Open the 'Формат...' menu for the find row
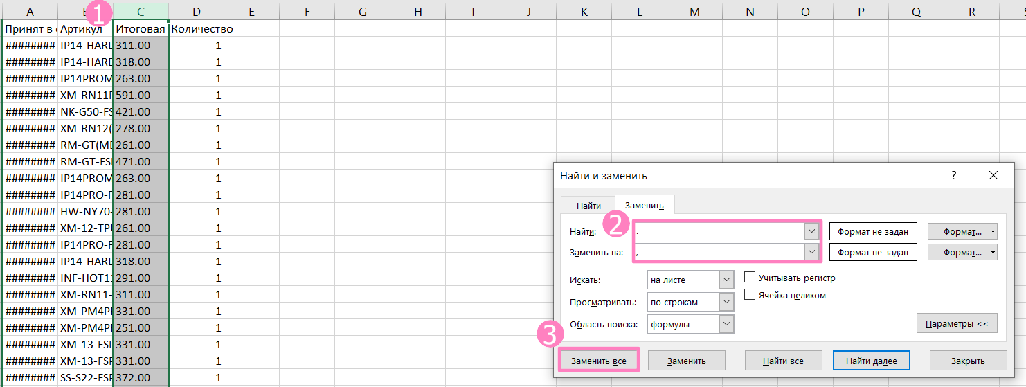 (962, 232)
